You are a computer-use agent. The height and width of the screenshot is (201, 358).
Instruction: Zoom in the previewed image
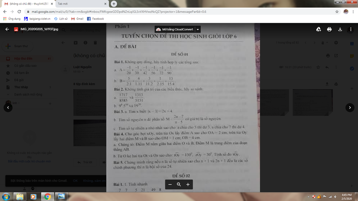pyautogui.click(x=188, y=184)
